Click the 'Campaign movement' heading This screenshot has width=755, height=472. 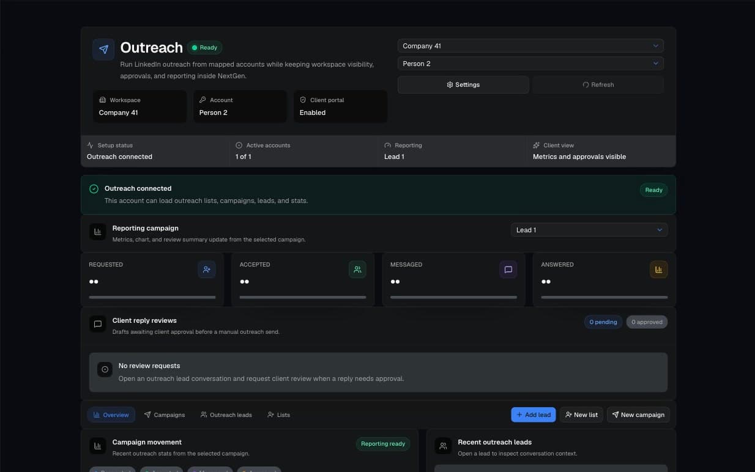147,442
